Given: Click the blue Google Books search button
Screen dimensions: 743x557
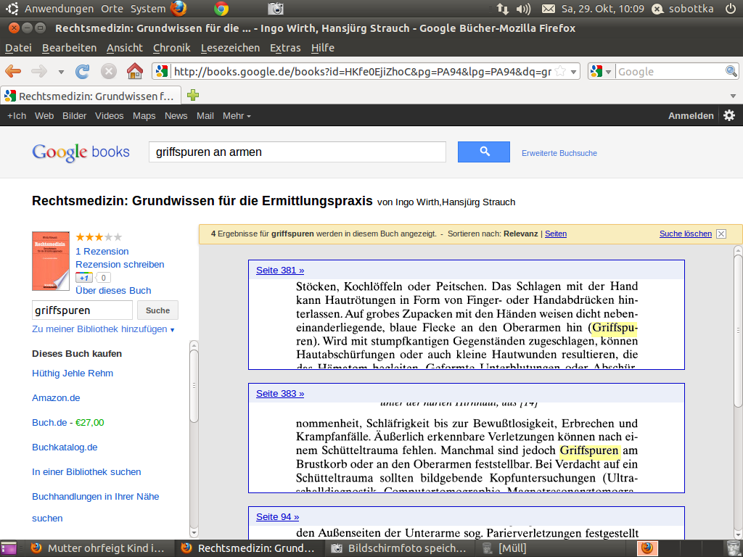Looking at the screenshot, I should (484, 152).
